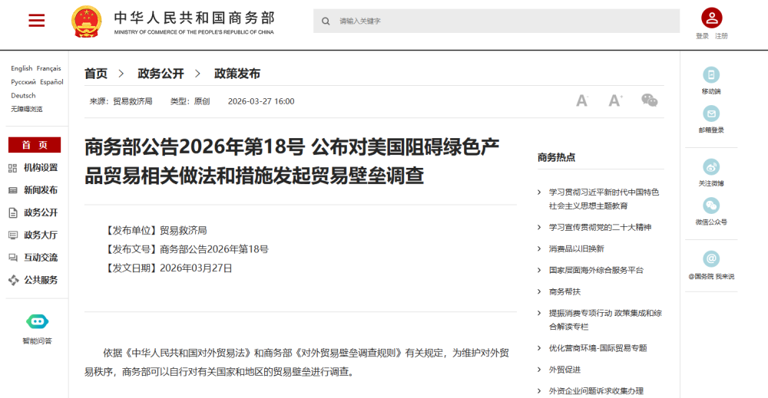
Task: Open the 微信公众号 icon
Action: click(711, 206)
